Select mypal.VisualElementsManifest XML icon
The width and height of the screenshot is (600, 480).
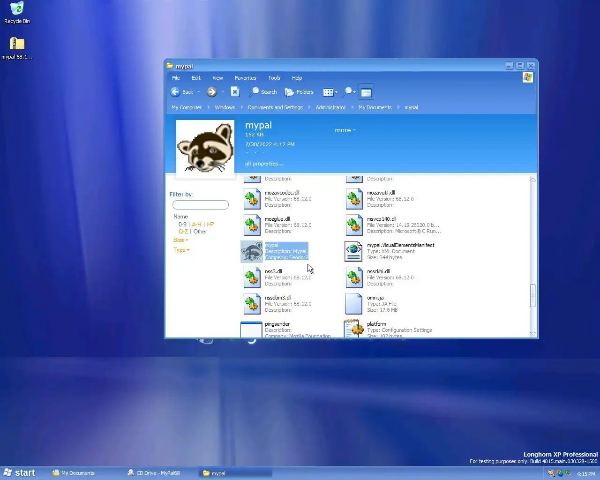pyautogui.click(x=353, y=251)
